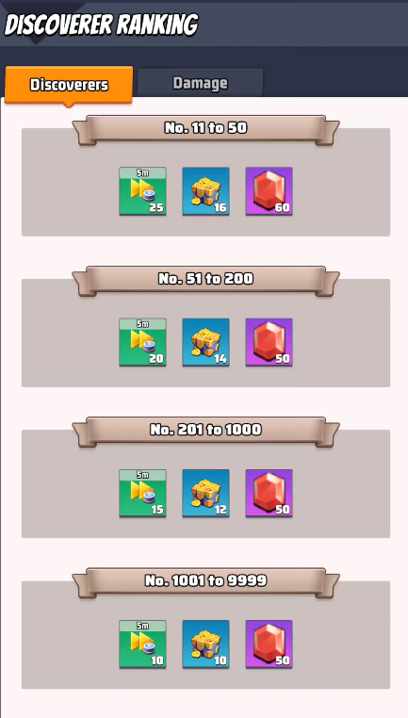Tap the red gem in No. 201 to 1000
408x718 pixels.
tap(269, 493)
